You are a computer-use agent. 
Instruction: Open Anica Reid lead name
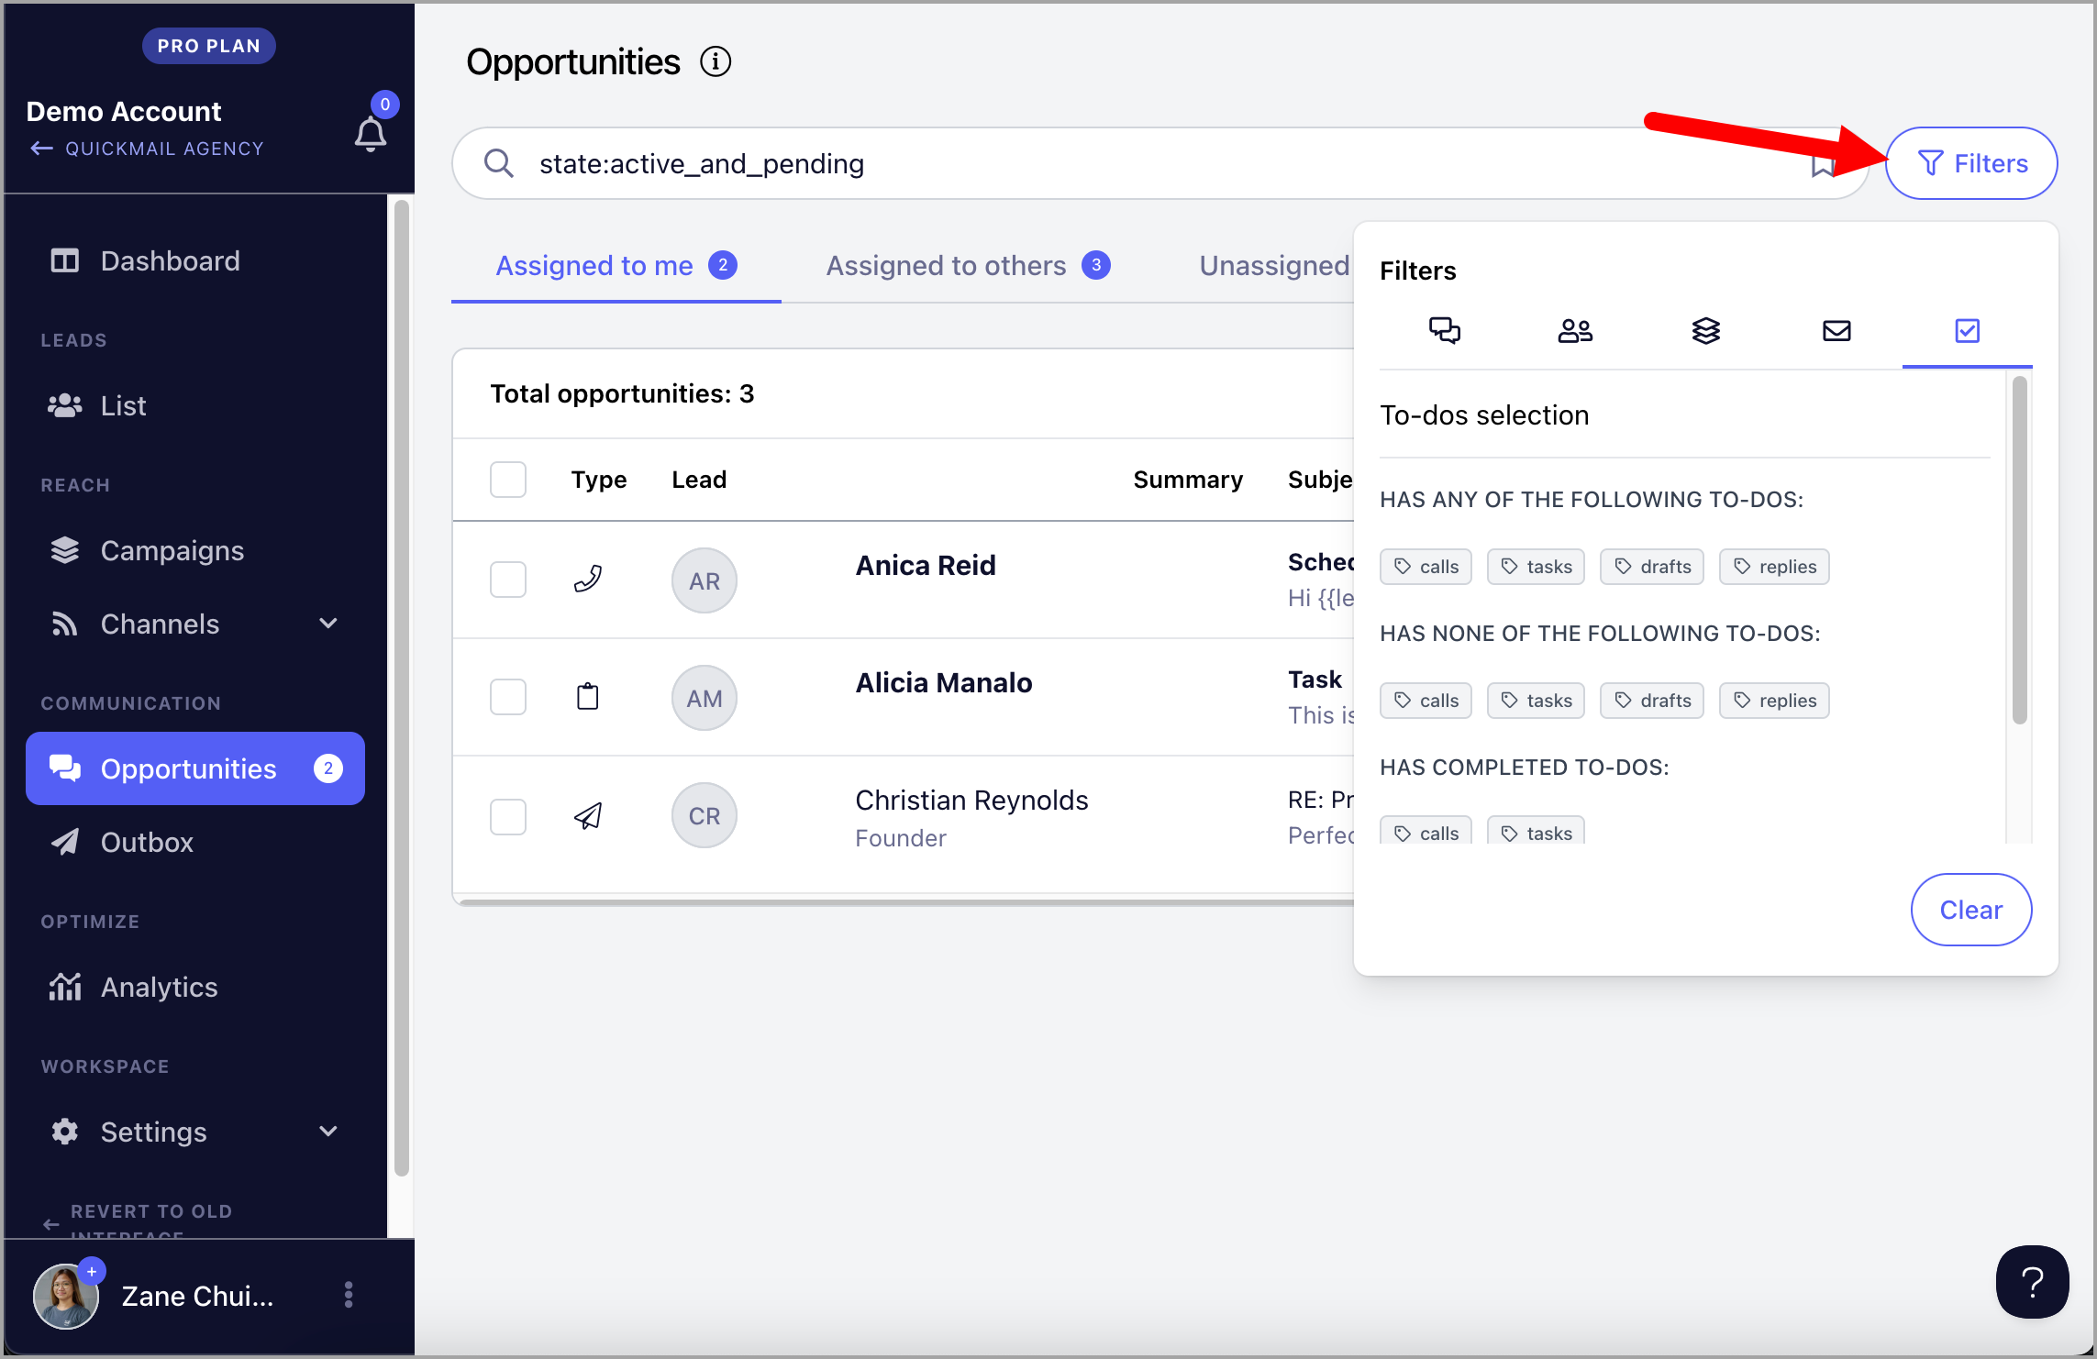click(x=926, y=566)
